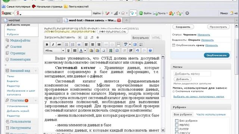The image size is (239, 134).
Task: Run the editor spell checker
Action: coord(125,44)
